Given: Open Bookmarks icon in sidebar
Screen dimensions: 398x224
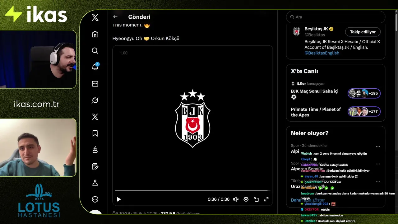Looking at the screenshot, I should click(95, 133).
